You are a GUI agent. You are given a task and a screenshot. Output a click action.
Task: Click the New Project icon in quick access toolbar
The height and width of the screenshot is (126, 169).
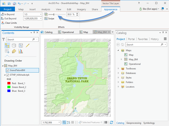[4, 3]
